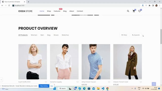Open the Chrome three-dot menu
The width and height of the screenshot is (162, 91).
[160, 6]
